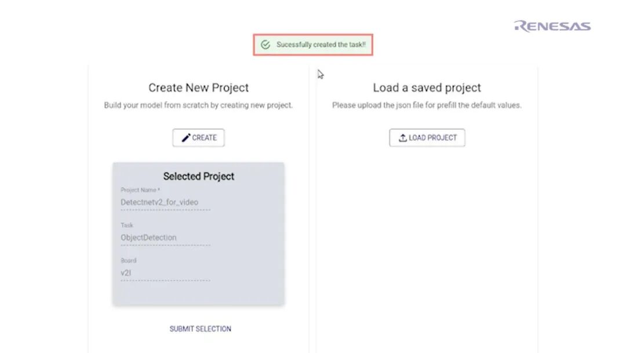Click the 'Selected Project' card heading
Viewport: 626px width, 353px height.
tap(198, 176)
